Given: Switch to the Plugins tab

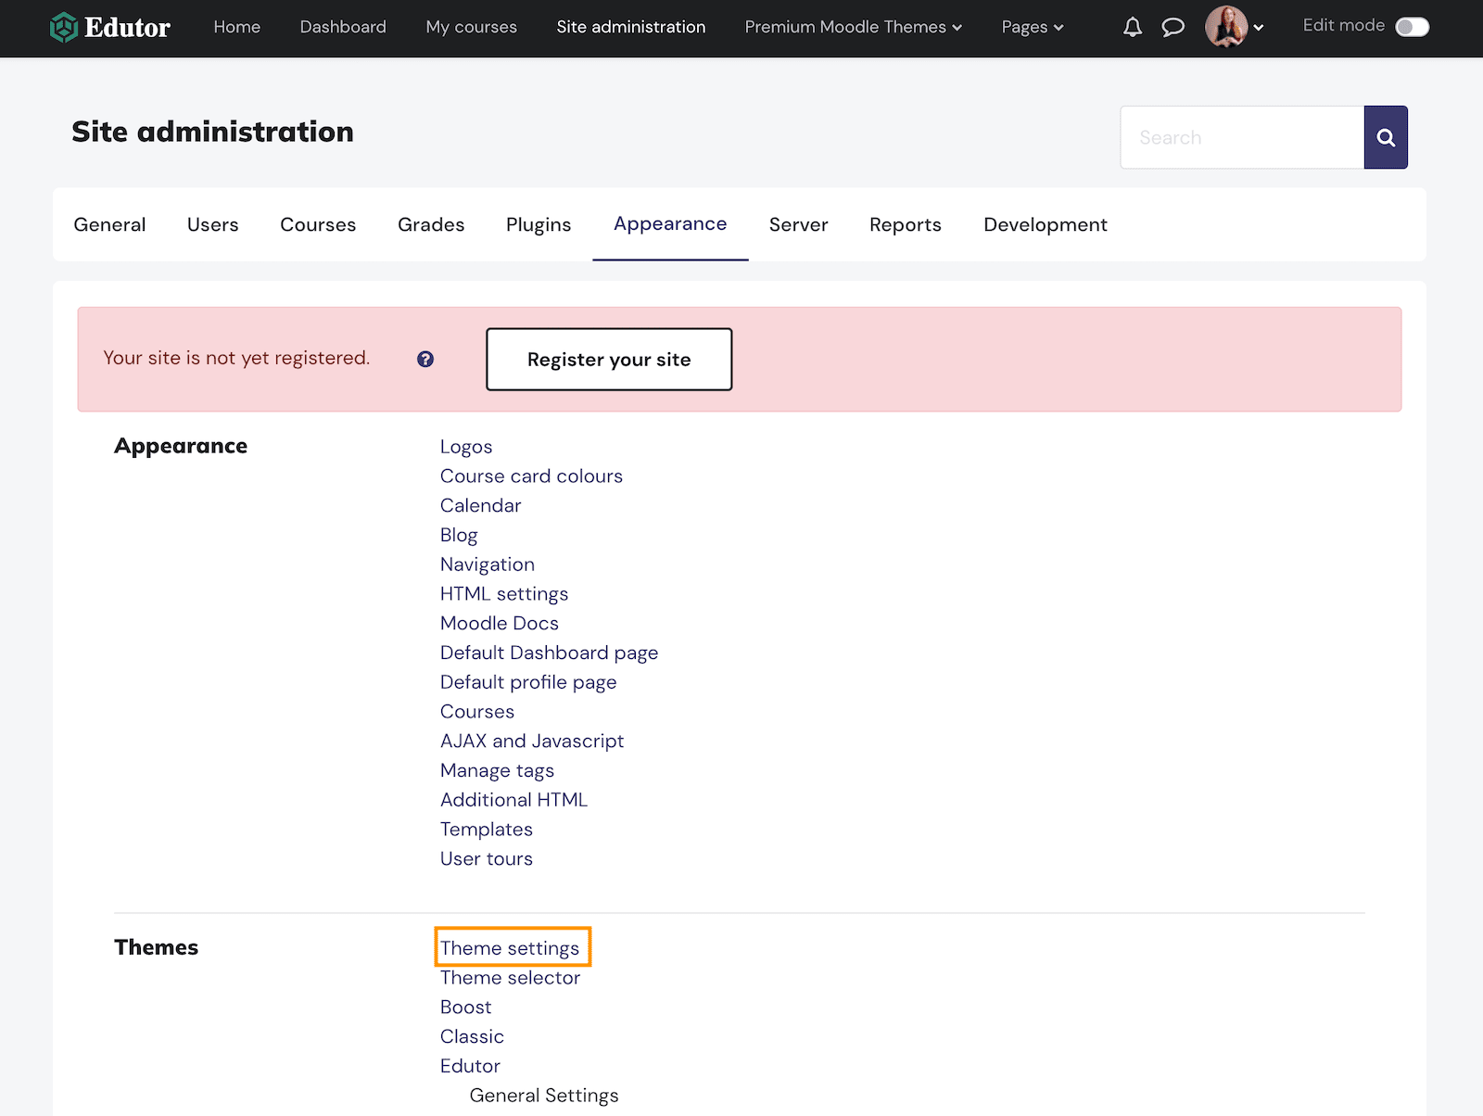Looking at the screenshot, I should click(x=538, y=224).
